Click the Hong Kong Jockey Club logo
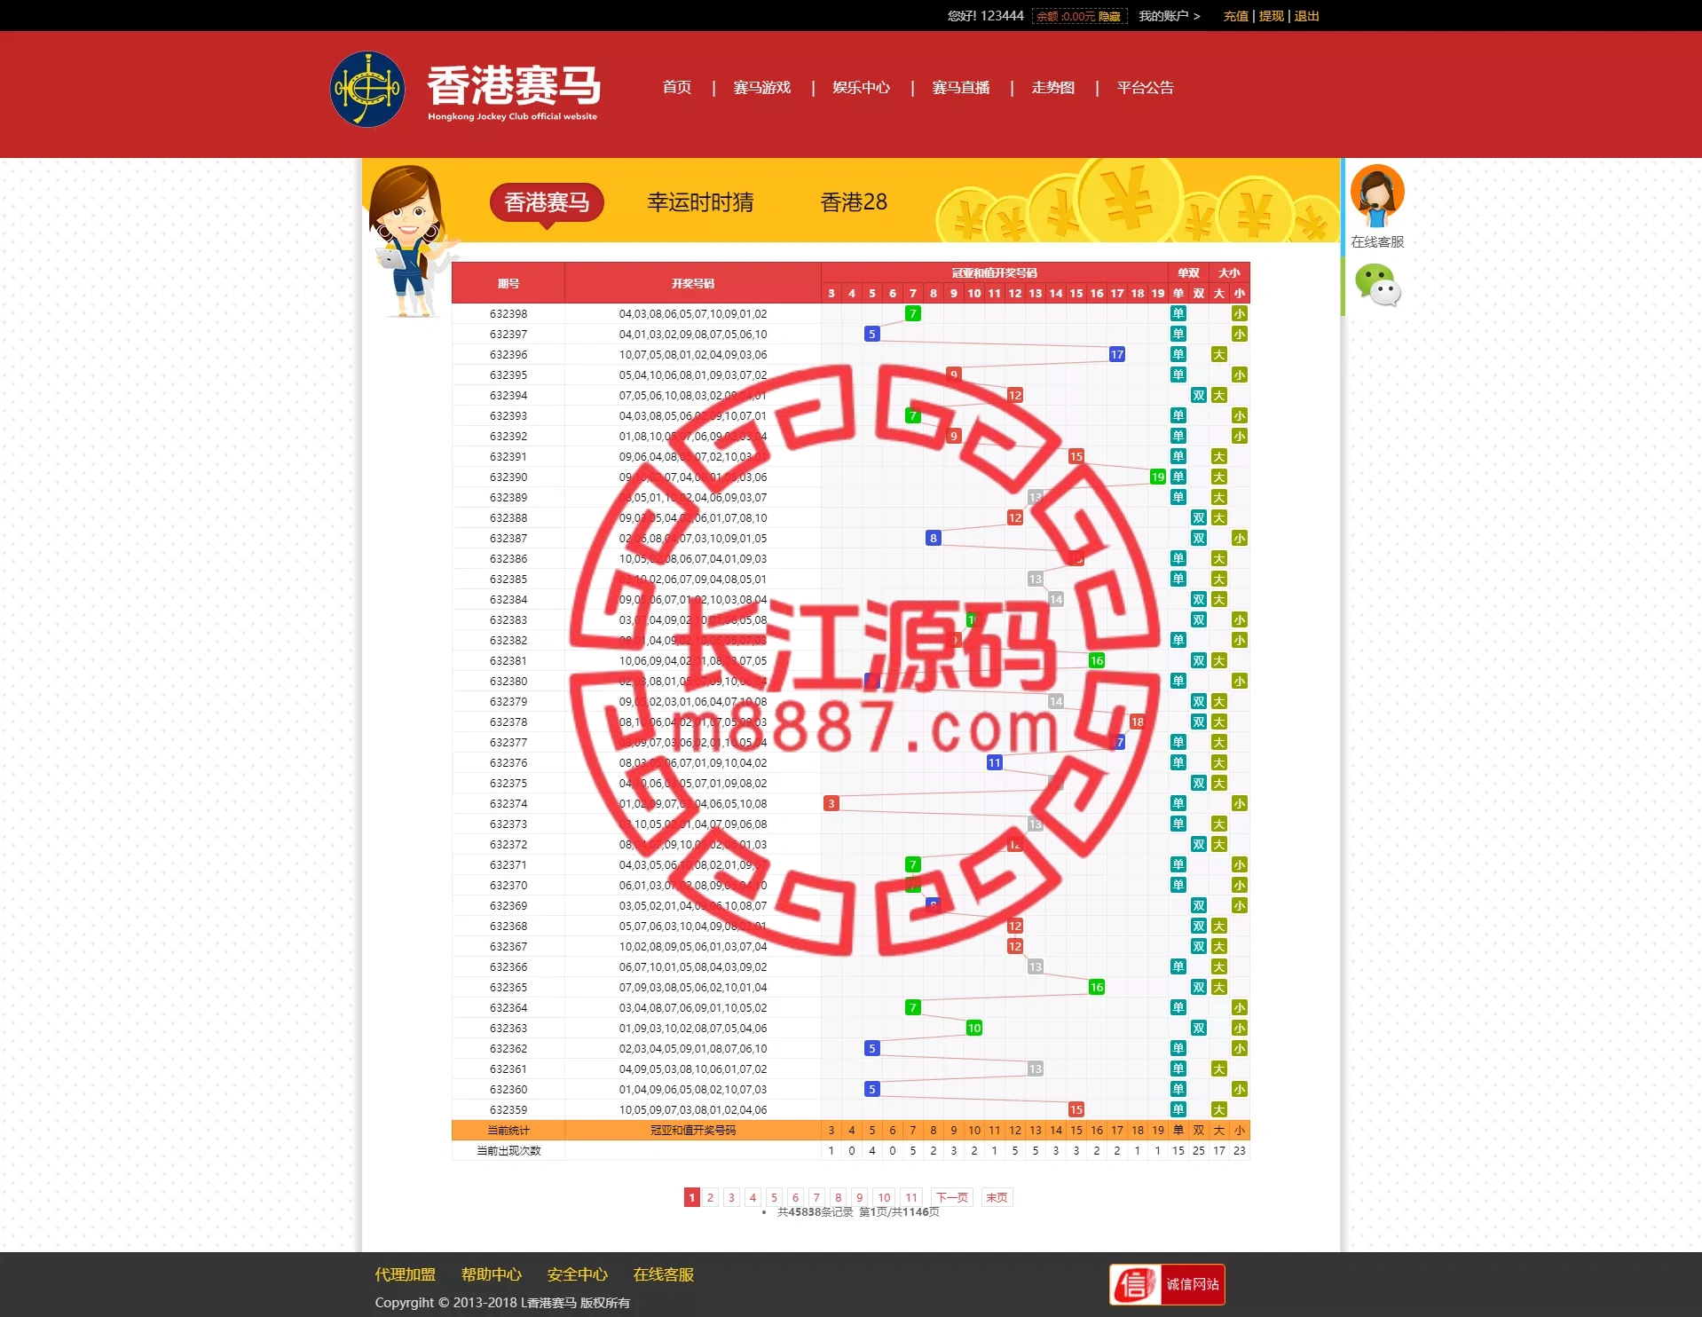Image resolution: width=1702 pixels, height=1317 pixels. coord(366,89)
